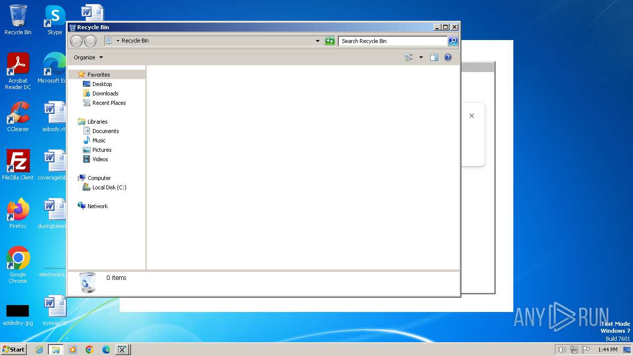The width and height of the screenshot is (633, 356).
Task: Click the Search Recycle Bin field
Action: 393,41
